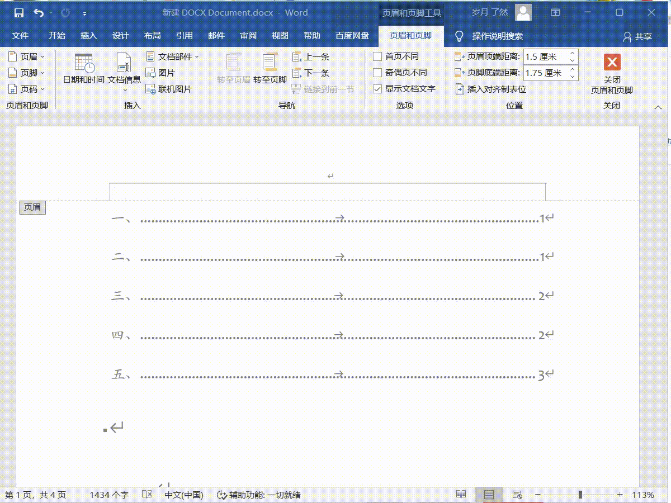Click 第1页，共4页 in status bar
Viewport: 671px width, 503px height.
pyautogui.click(x=36, y=495)
